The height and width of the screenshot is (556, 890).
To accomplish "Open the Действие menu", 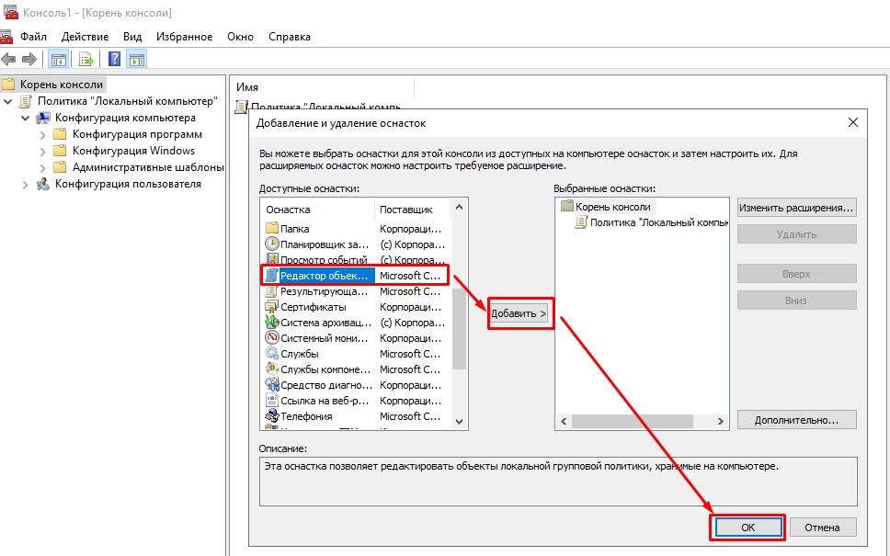I will click(x=85, y=37).
